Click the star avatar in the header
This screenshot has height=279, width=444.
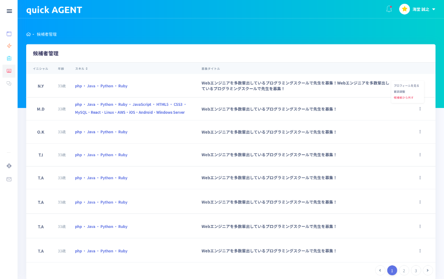(x=405, y=9)
